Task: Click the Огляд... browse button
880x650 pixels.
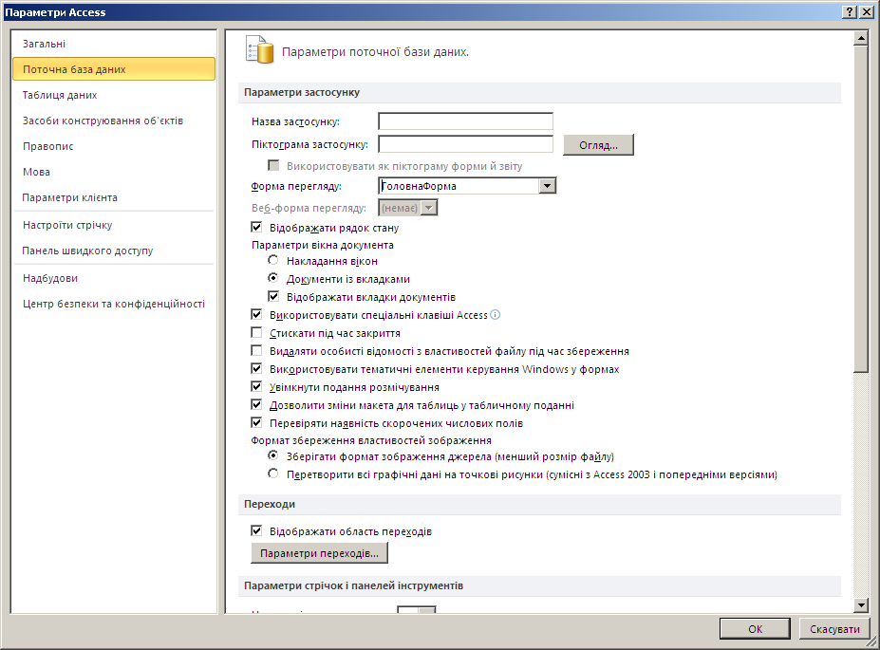Action: point(598,145)
